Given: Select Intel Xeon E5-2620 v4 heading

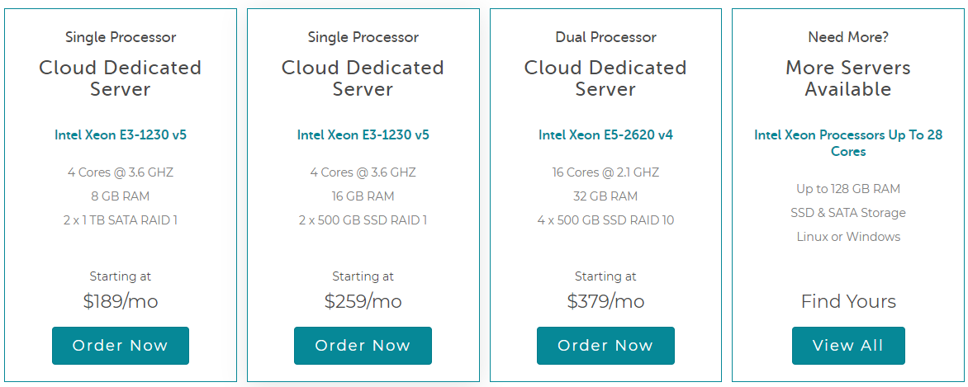Looking at the screenshot, I should tap(605, 135).
